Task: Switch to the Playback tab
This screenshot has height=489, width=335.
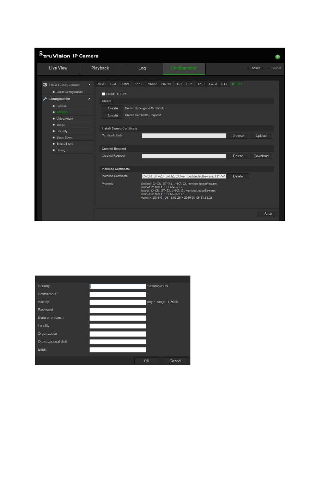Action: click(x=100, y=68)
